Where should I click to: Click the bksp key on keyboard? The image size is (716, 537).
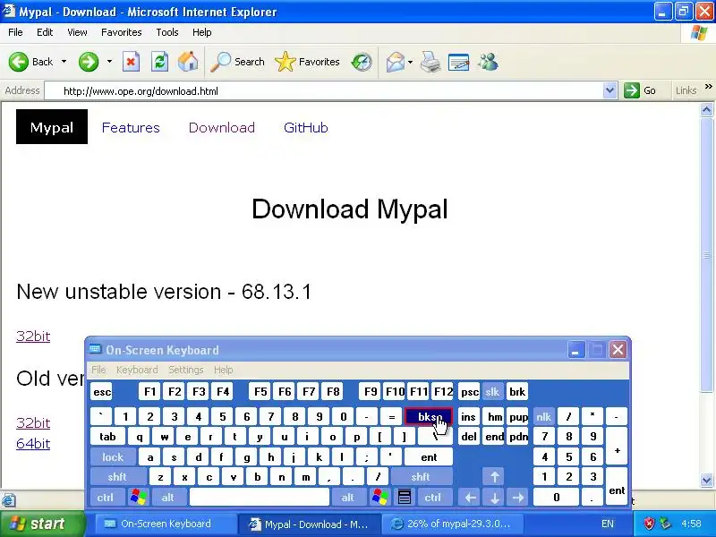pos(429,416)
